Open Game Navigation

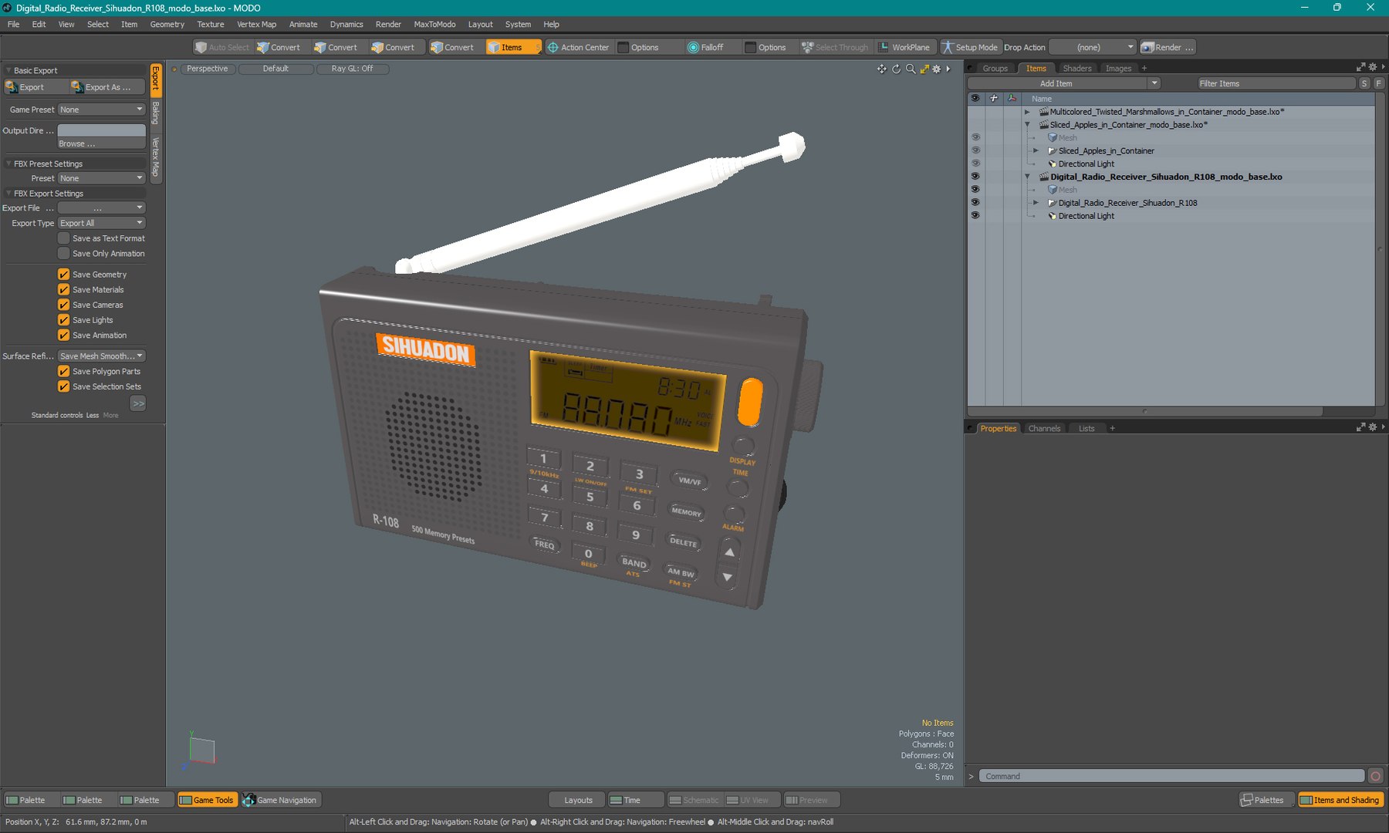coord(280,800)
